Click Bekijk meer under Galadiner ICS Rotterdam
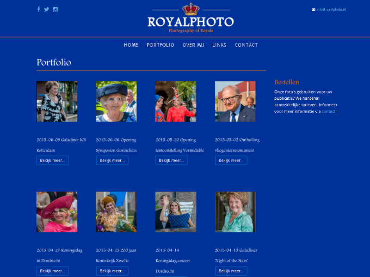The image size is (370, 277). pos(52,160)
